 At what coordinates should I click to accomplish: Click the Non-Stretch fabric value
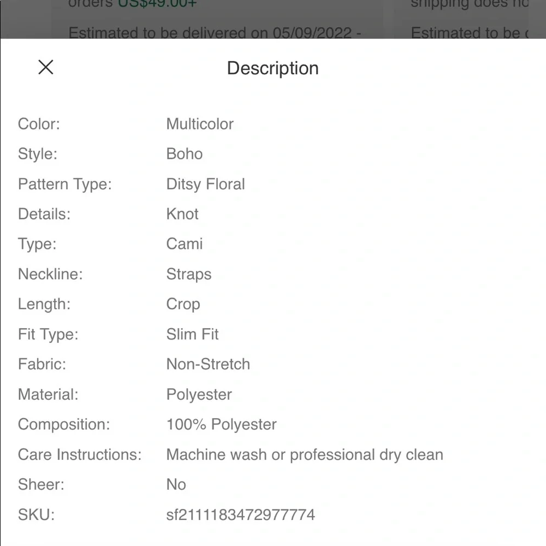coord(208,364)
